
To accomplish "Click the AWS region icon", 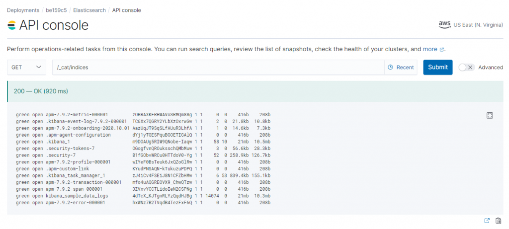I will (x=445, y=25).
